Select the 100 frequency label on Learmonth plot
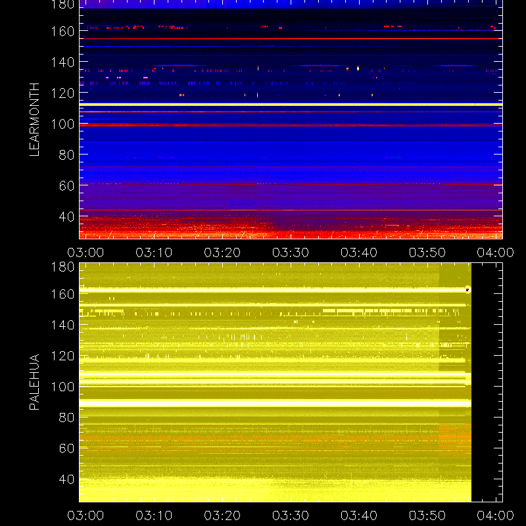The height and width of the screenshot is (526, 526). [x=62, y=124]
